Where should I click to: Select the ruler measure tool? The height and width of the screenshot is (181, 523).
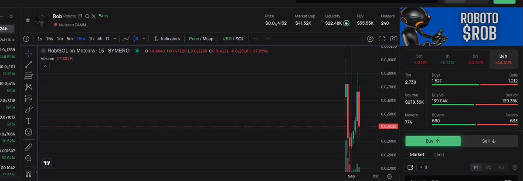point(28,147)
